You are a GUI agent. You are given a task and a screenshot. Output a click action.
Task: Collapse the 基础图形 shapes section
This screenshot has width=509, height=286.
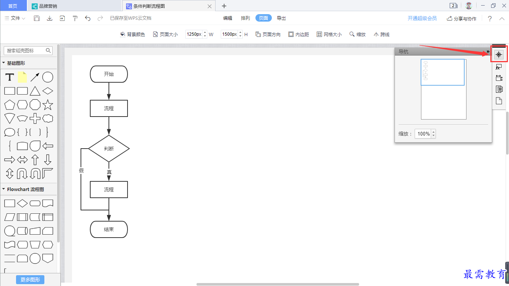[4, 63]
